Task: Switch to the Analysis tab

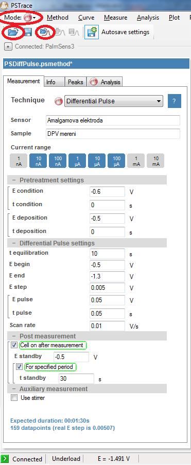Action: tap(105, 82)
